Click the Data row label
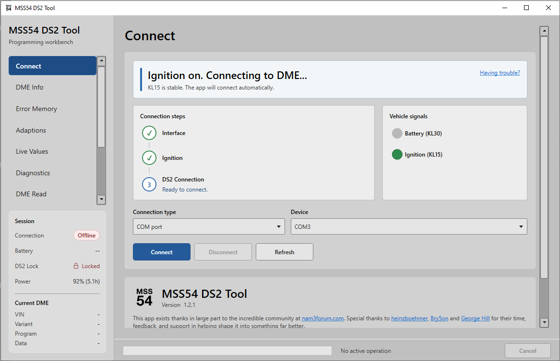The height and width of the screenshot is (361, 560). pos(21,343)
